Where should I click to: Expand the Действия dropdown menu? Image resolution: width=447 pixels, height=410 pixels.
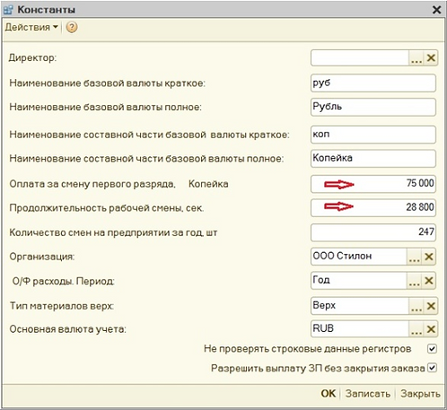[31, 27]
